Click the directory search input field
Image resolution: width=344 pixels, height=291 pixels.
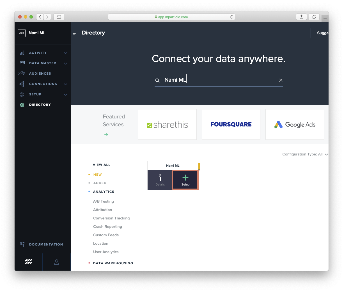pos(219,80)
